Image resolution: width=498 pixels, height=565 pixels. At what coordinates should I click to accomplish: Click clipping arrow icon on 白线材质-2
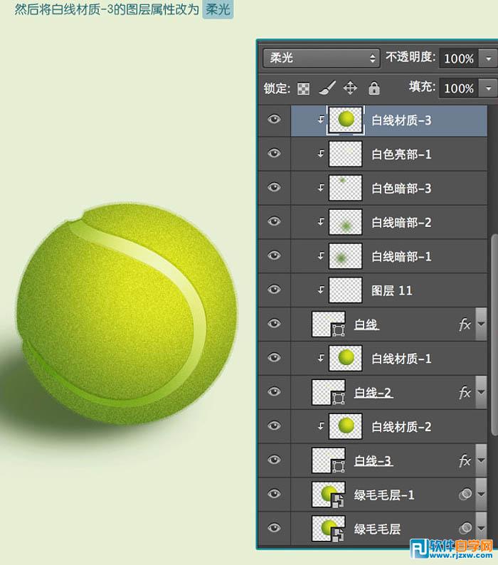[321, 426]
